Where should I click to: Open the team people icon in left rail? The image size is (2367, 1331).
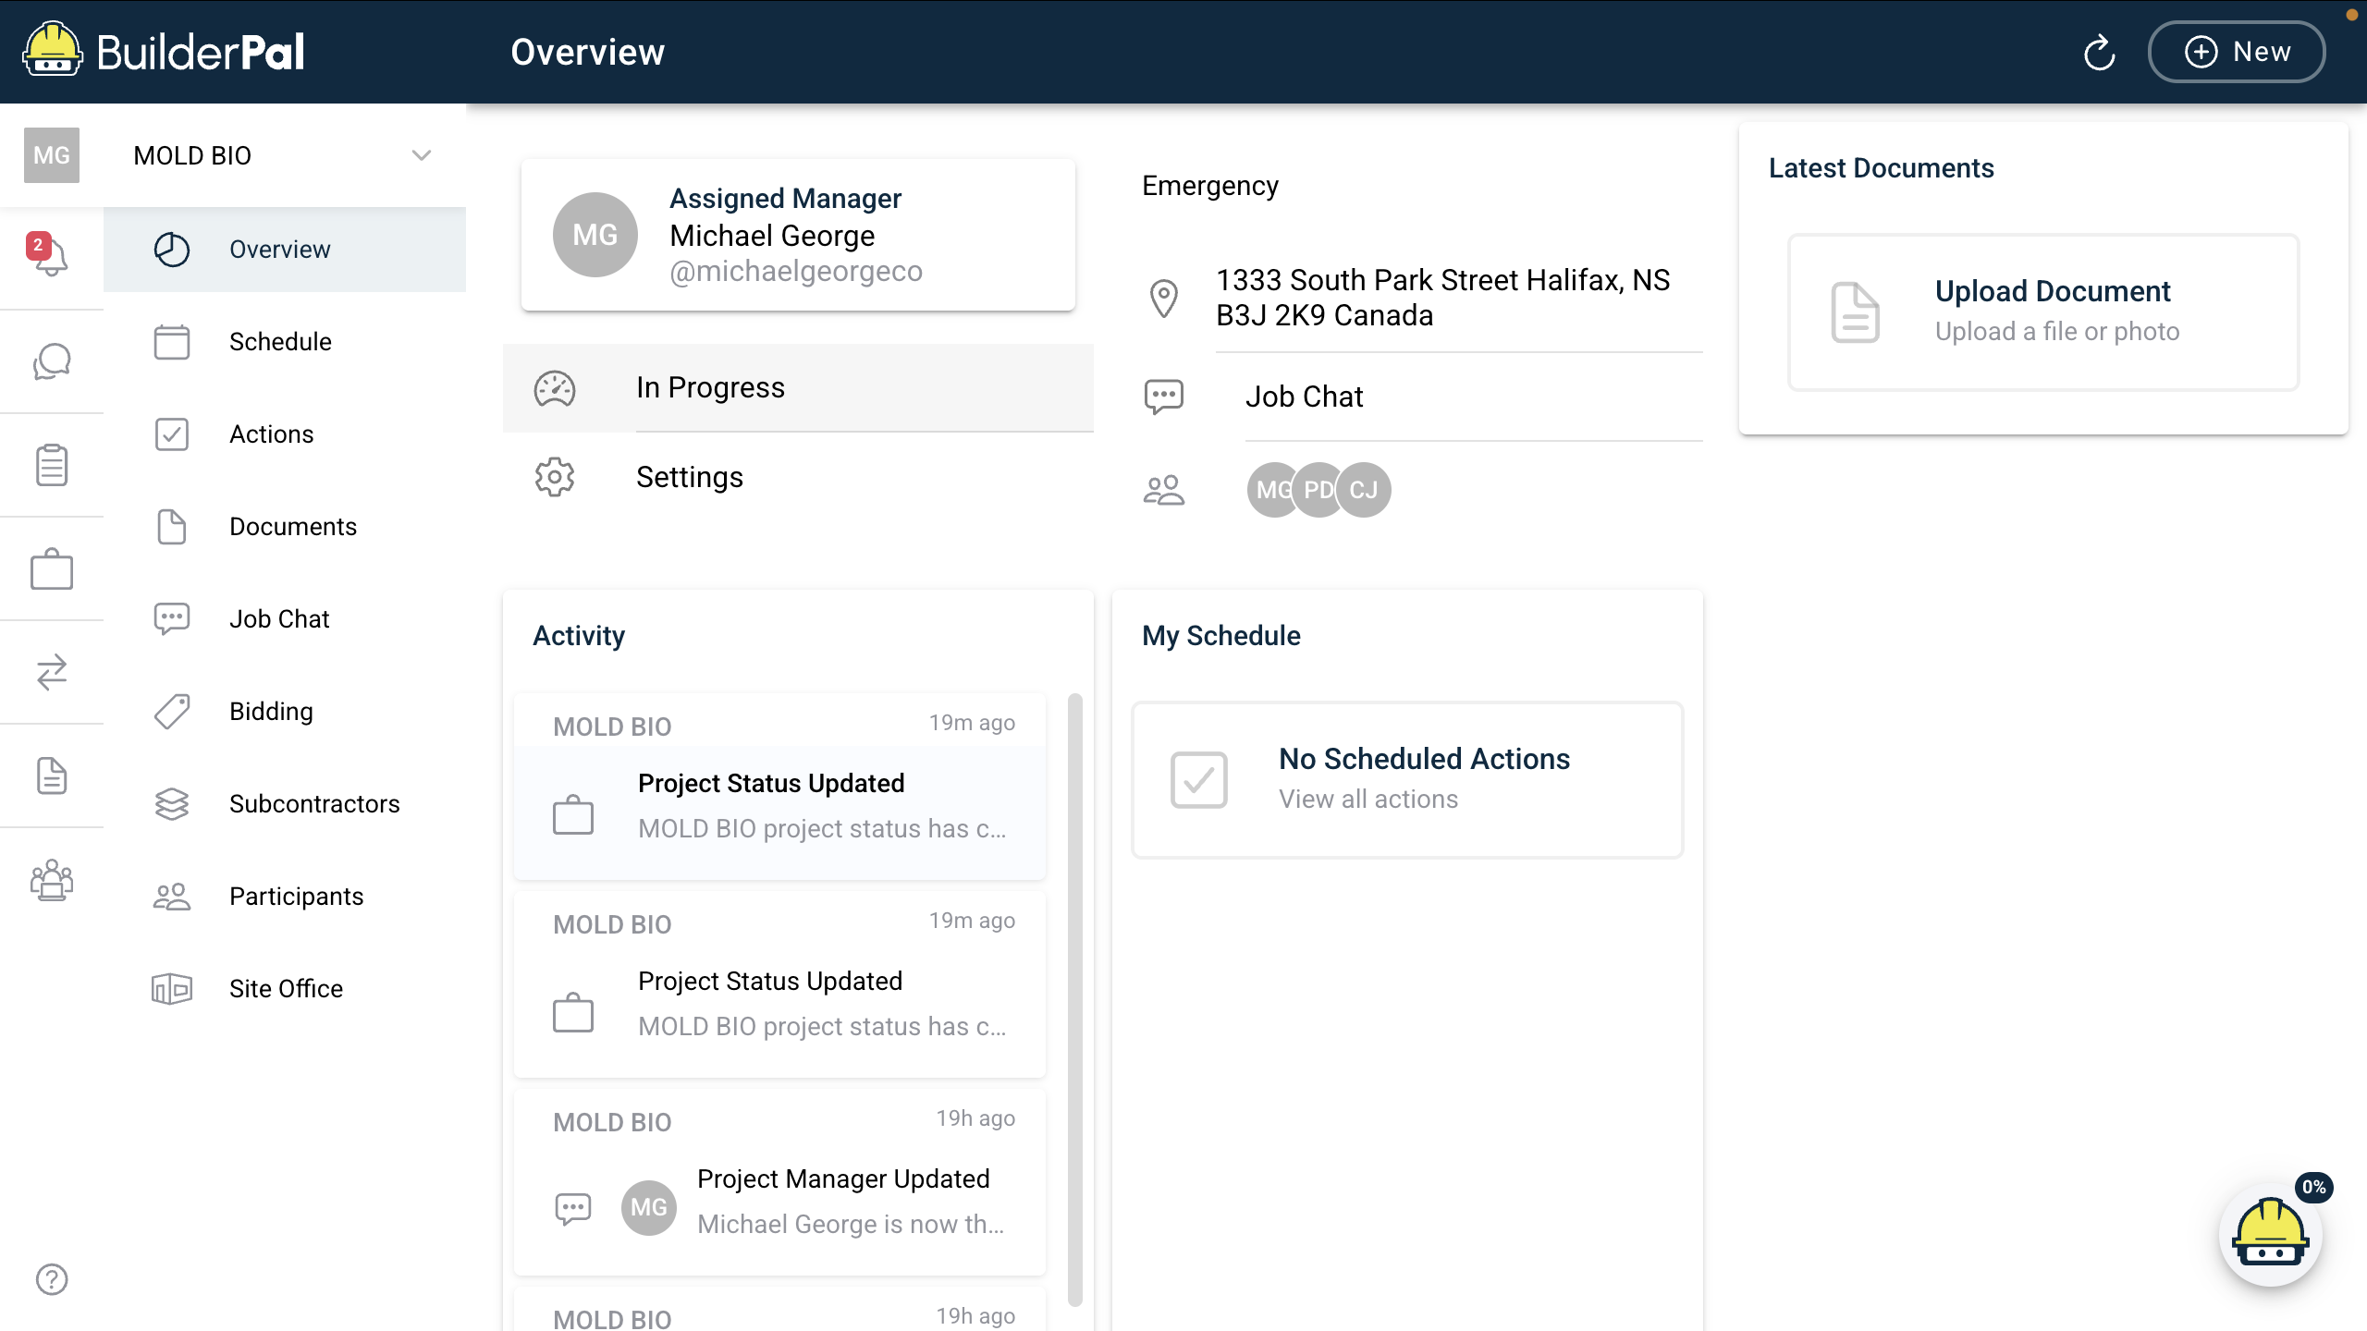coord(51,880)
